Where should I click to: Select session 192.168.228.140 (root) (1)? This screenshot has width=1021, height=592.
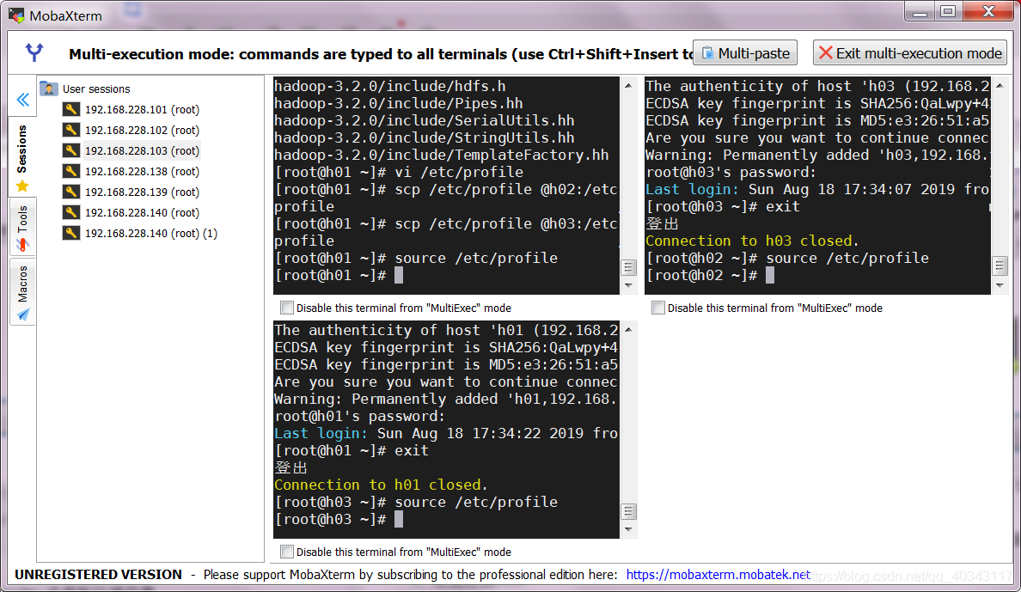pos(151,233)
